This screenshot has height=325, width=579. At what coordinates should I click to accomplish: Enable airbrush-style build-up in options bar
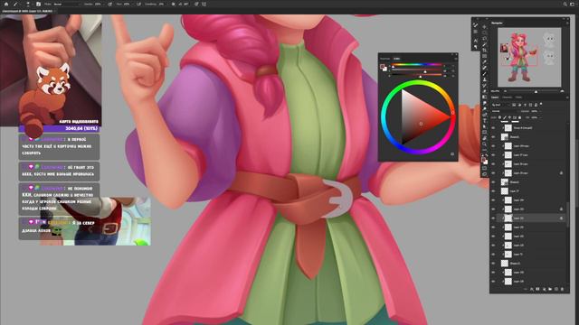coord(138,4)
